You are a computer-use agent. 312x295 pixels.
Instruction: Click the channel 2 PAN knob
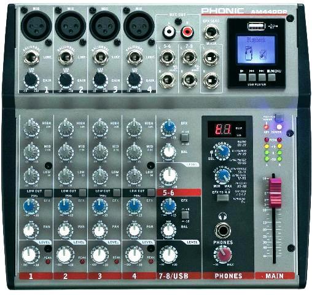(x=66, y=230)
